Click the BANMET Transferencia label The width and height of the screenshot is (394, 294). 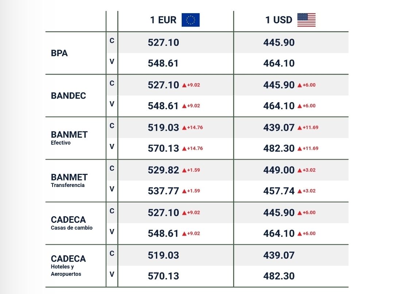pos(69,180)
